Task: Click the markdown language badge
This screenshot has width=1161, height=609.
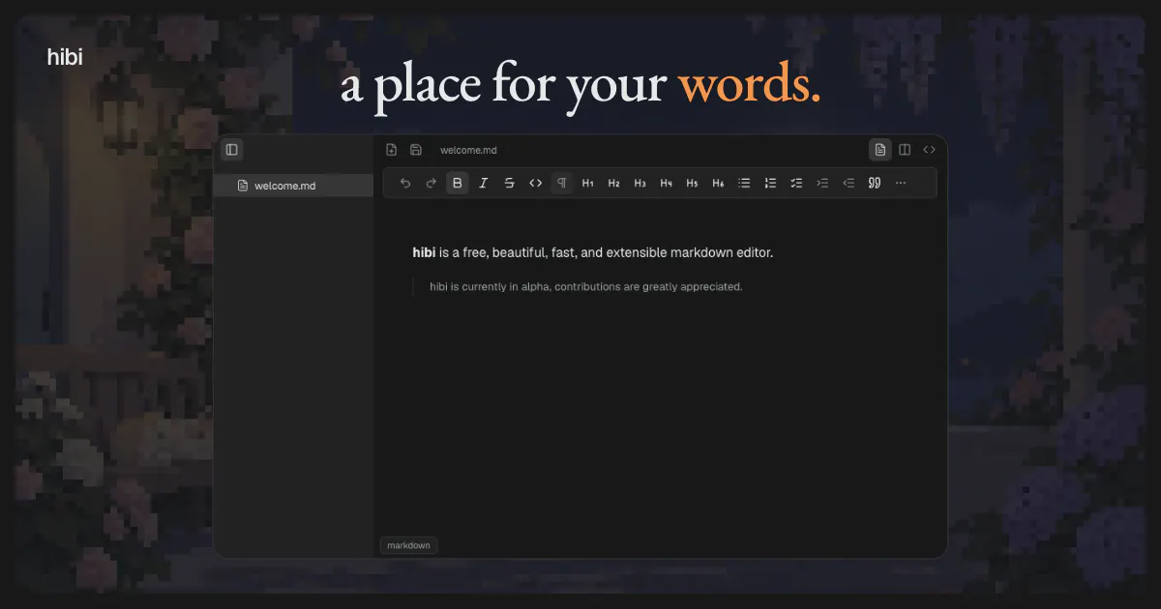Action: tap(408, 545)
